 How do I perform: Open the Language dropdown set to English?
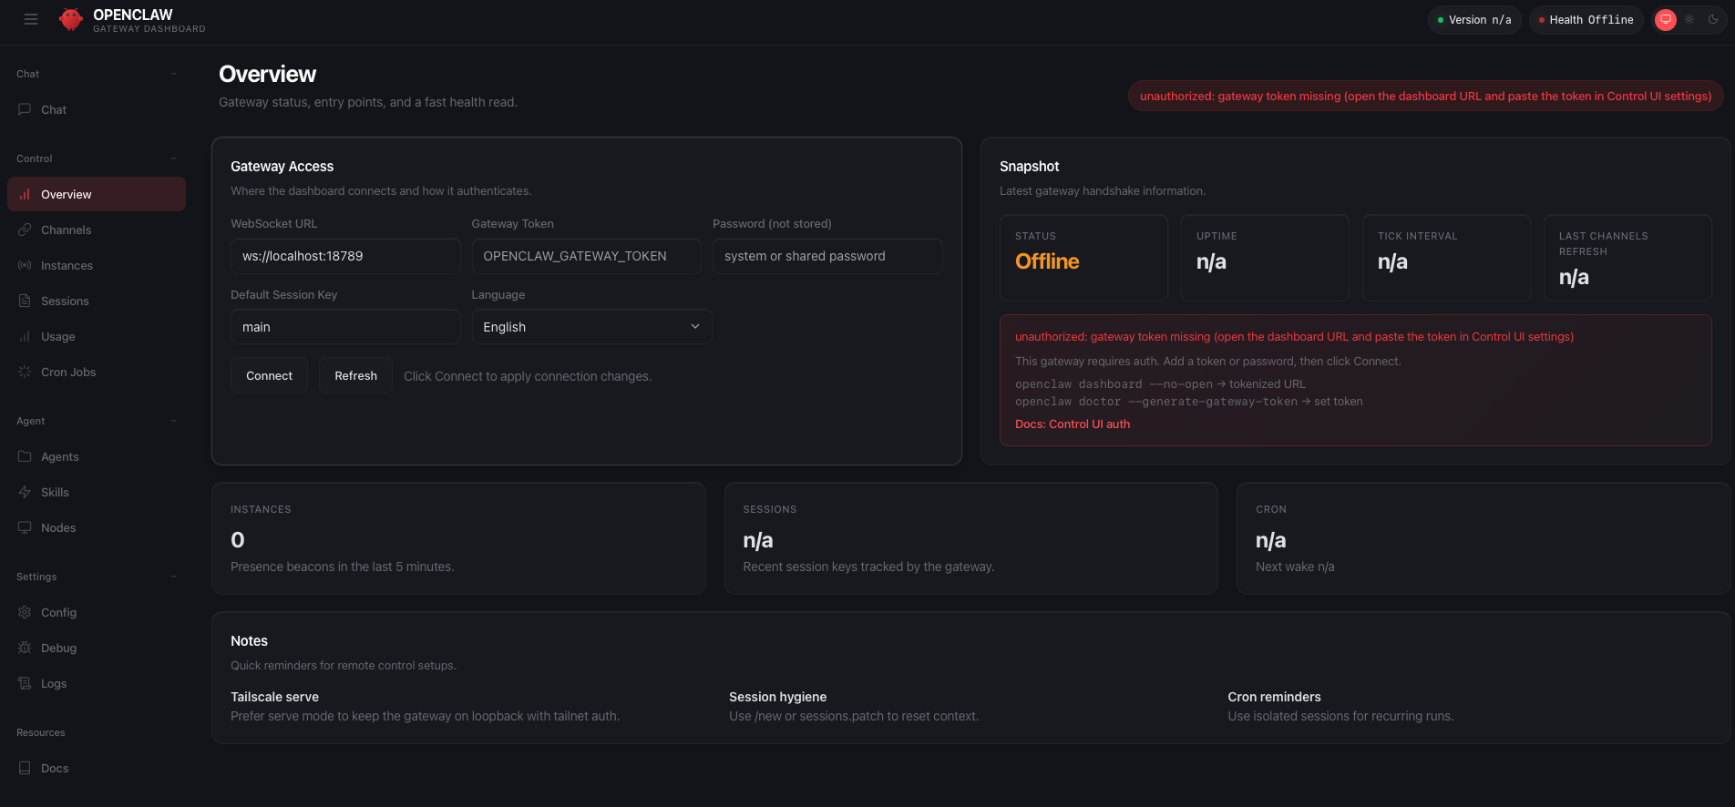pyautogui.click(x=591, y=327)
